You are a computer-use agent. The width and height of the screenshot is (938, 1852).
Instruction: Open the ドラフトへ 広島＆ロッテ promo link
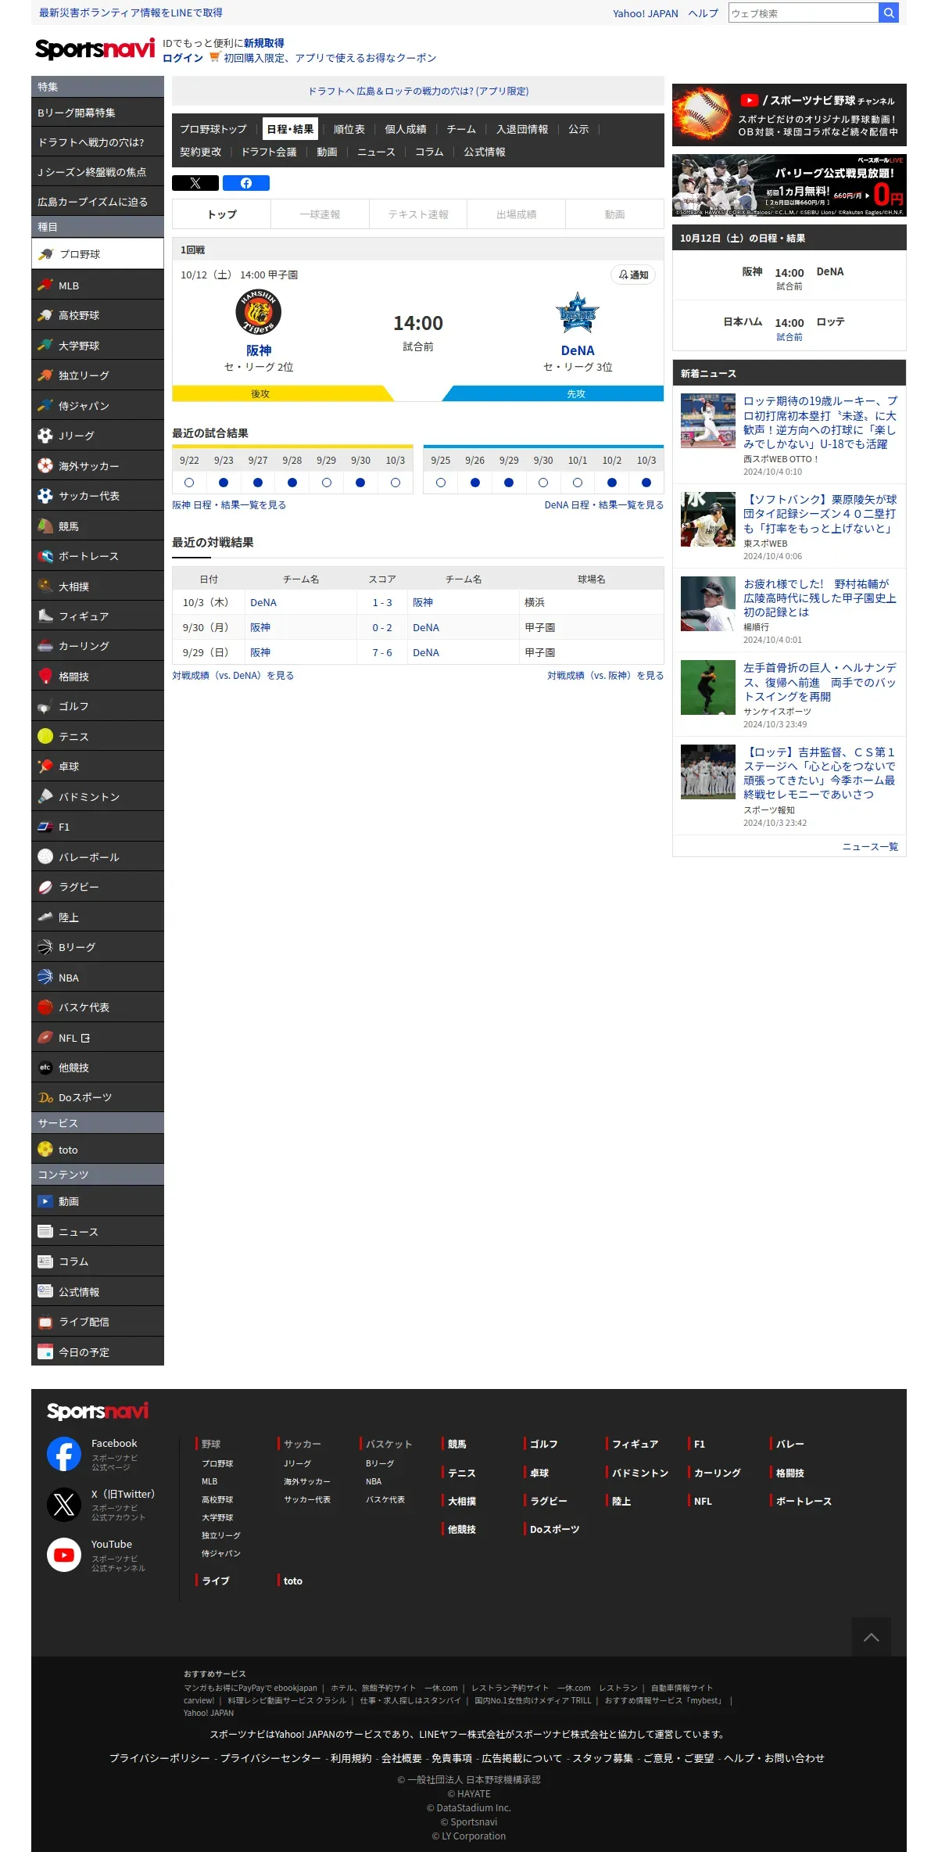(418, 91)
